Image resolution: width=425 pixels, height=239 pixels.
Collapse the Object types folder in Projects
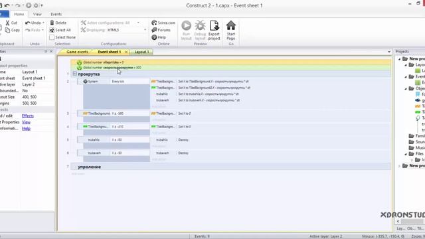[x=406, y=88]
